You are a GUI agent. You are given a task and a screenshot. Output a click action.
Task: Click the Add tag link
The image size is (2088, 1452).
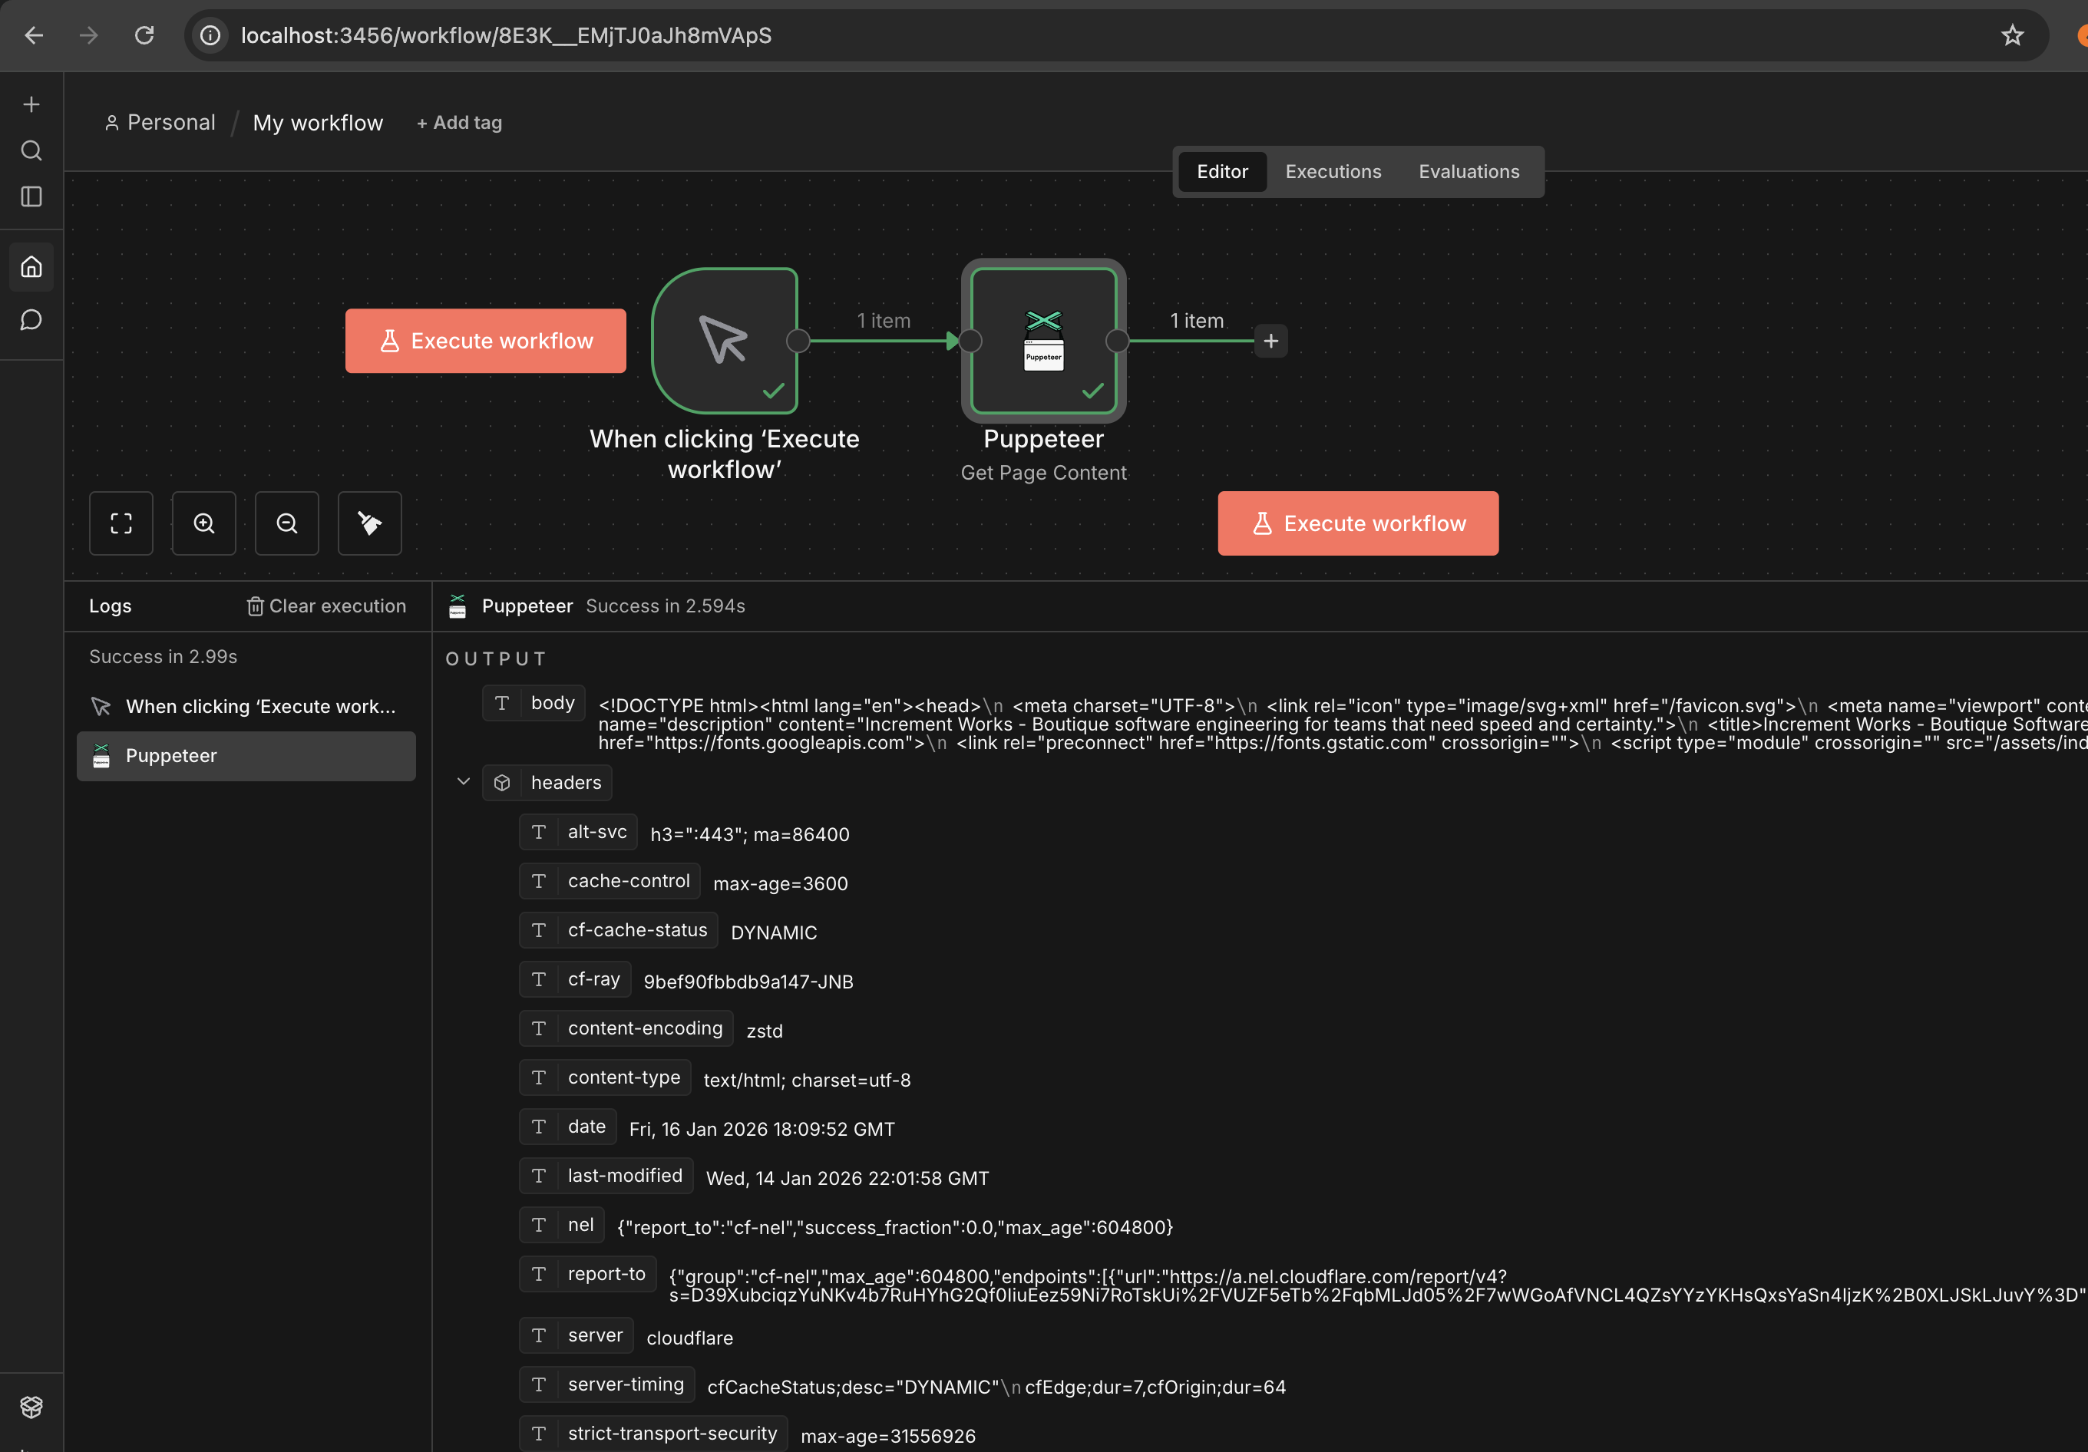coord(459,123)
